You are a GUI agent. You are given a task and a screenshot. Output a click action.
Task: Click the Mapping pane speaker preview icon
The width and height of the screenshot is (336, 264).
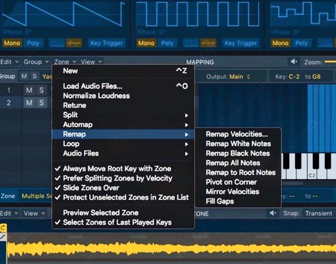point(295,62)
